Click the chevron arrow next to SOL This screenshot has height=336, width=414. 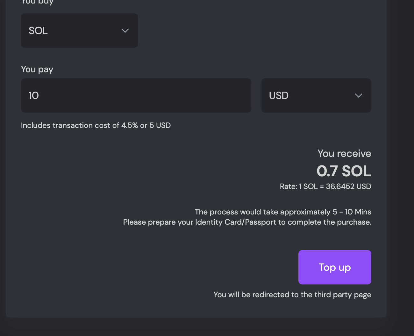click(x=125, y=31)
